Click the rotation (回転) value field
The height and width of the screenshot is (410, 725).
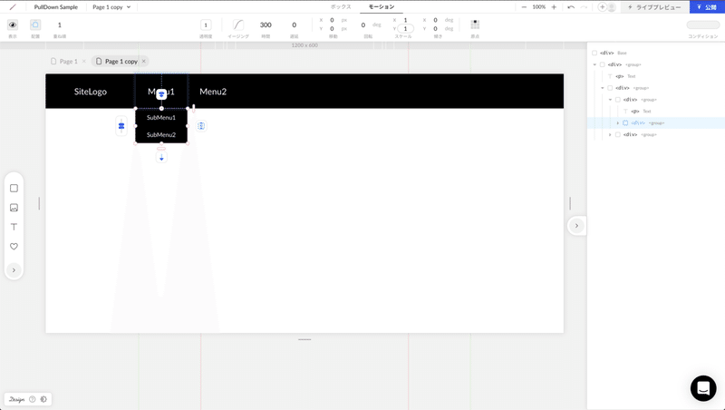[363, 25]
